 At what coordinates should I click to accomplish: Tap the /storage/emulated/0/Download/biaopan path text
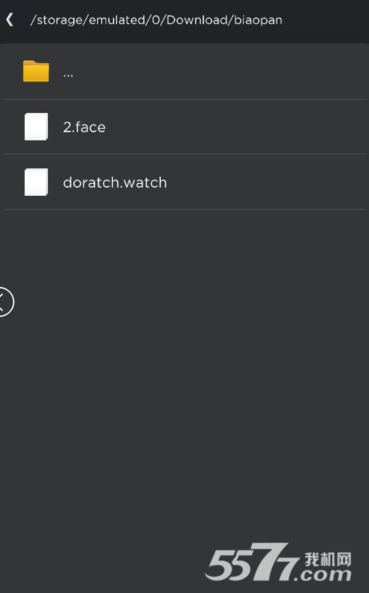(x=156, y=20)
